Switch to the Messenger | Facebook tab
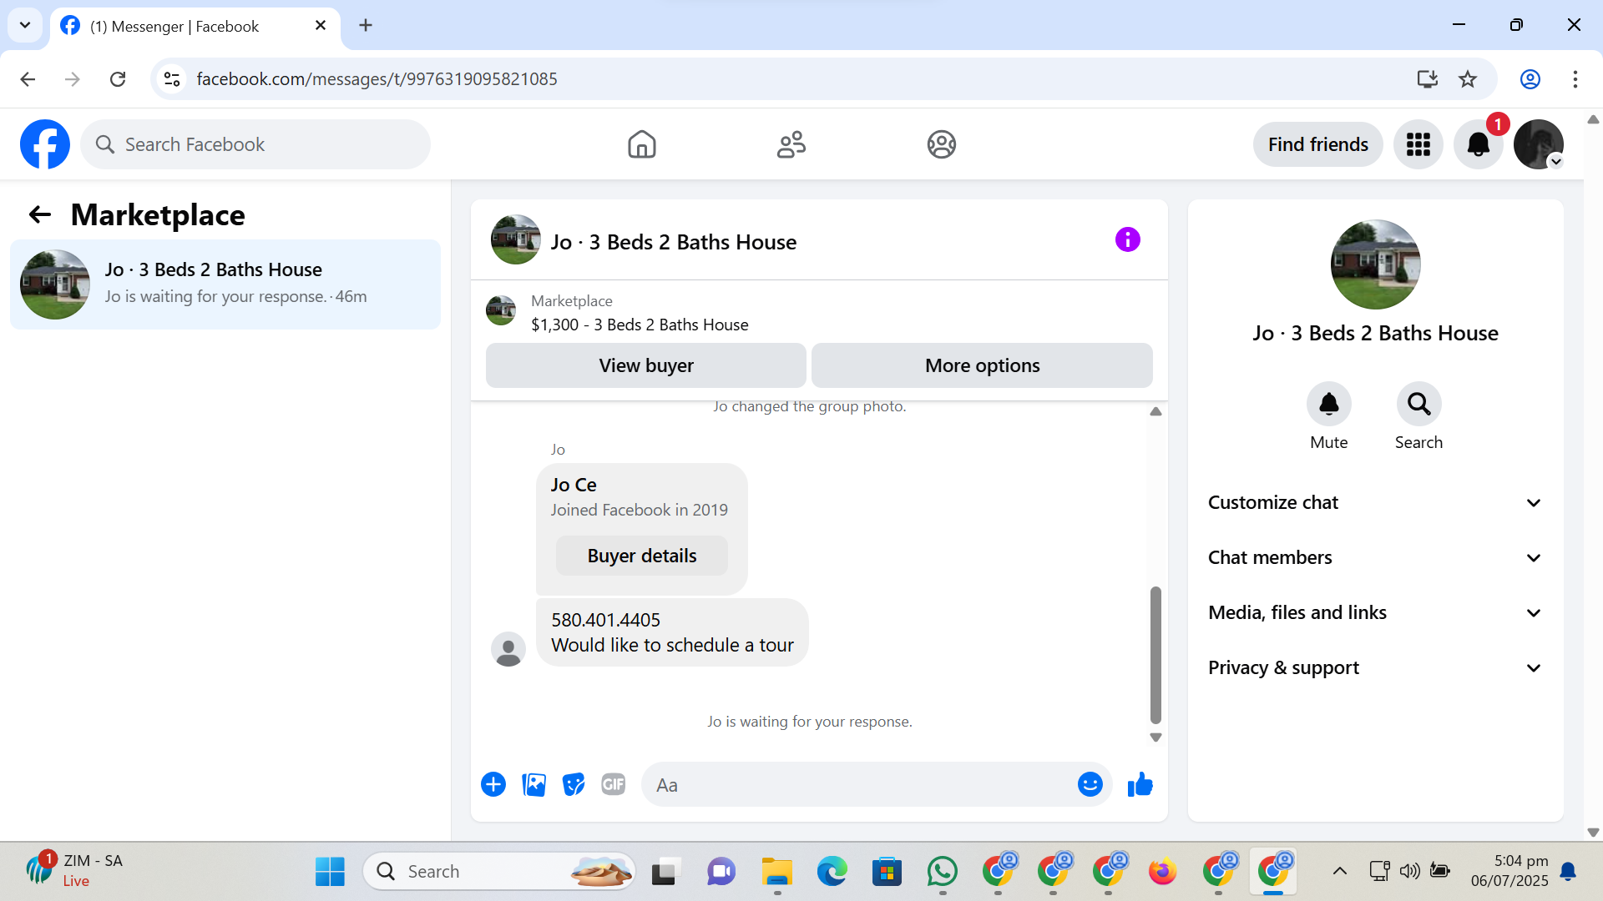The image size is (1603, 901). (195, 27)
